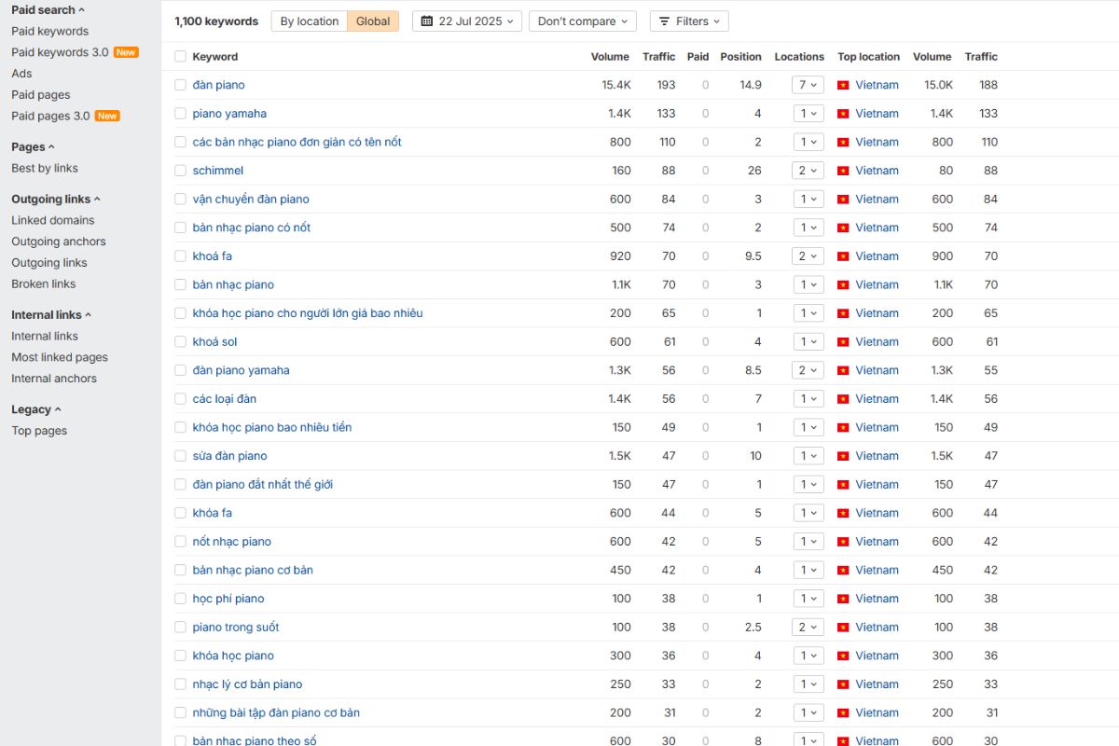Open keyword link những bài tập đàn piano cơ bản

tap(276, 713)
